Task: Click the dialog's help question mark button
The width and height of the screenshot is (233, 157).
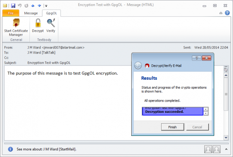Action: pos(196,58)
